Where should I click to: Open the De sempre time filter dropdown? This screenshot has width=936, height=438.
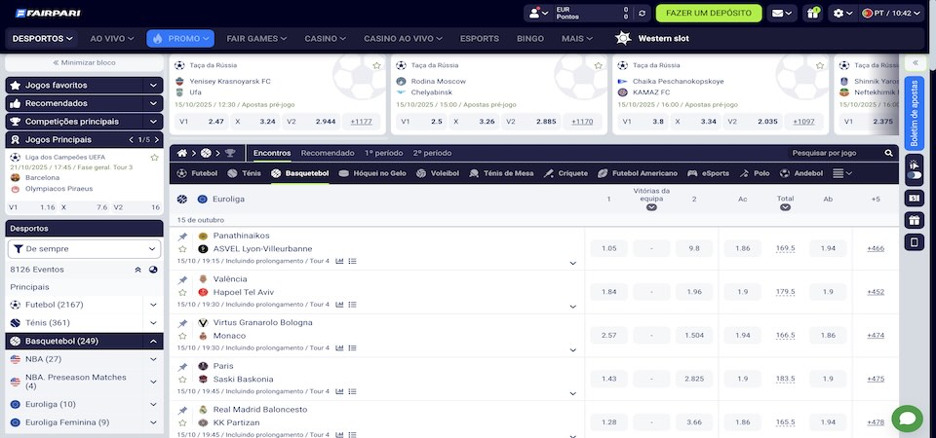[84, 249]
